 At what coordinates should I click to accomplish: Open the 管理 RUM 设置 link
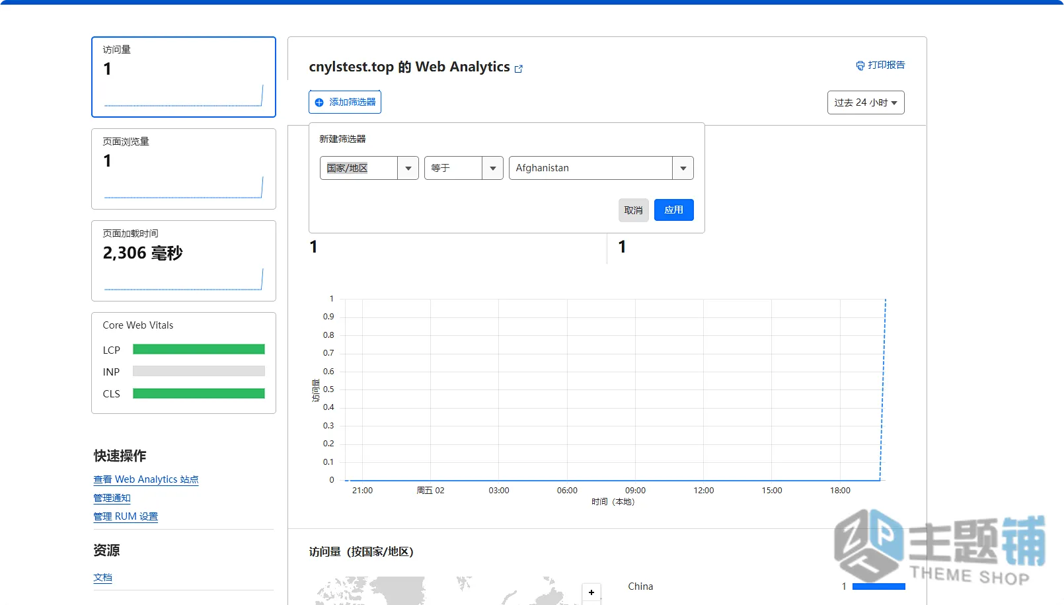pos(126,516)
